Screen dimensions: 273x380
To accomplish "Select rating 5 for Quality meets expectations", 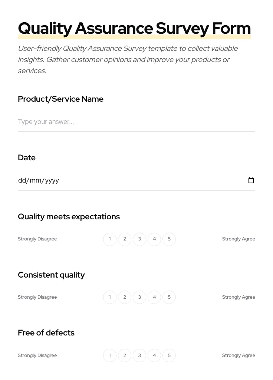I will point(169,239).
